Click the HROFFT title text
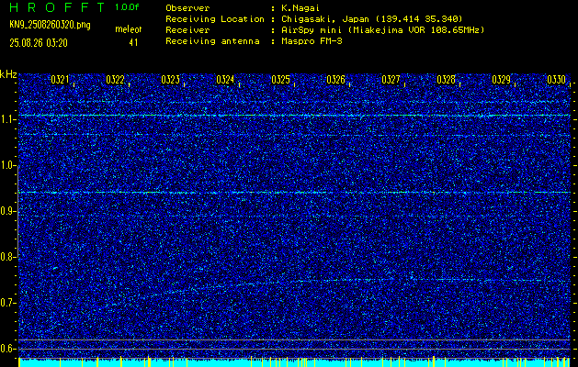The image size is (578, 367). pyautogui.click(x=58, y=7)
